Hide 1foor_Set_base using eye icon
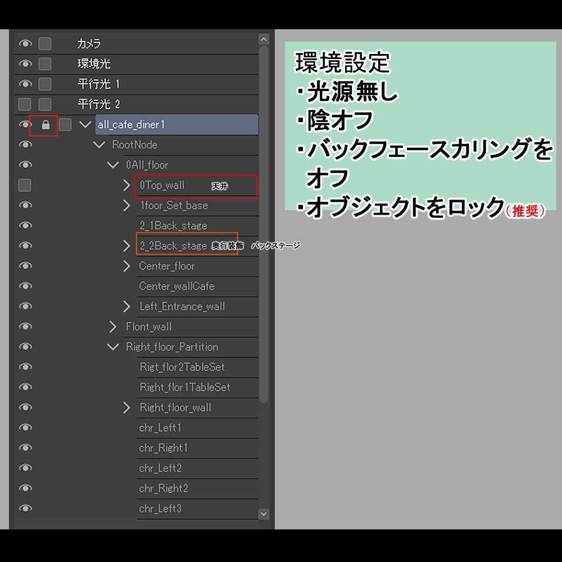Image resolution: width=562 pixels, height=562 pixels. point(25,205)
